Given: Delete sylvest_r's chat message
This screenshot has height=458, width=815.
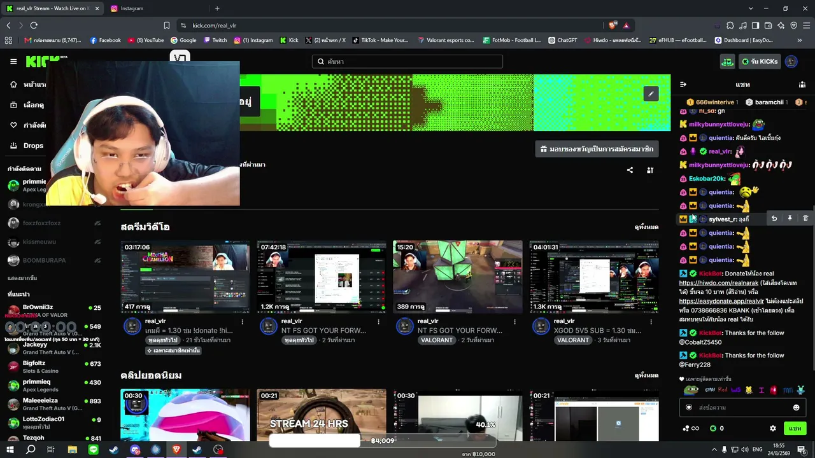Looking at the screenshot, I should 805,218.
